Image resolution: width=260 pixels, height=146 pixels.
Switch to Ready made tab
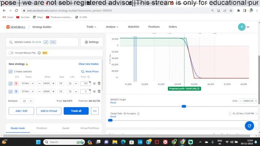pyautogui.click(x=18, y=128)
